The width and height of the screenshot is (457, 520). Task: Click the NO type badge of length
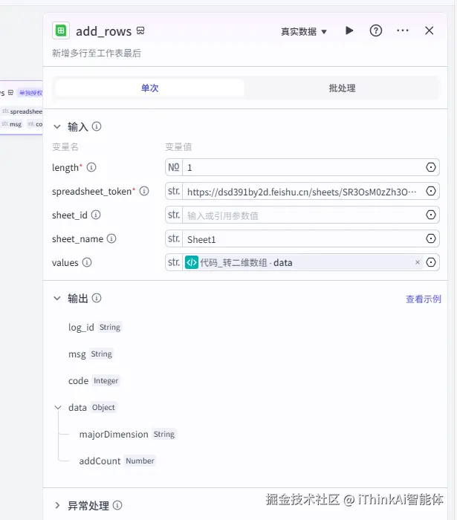click(x=174, y=167)
